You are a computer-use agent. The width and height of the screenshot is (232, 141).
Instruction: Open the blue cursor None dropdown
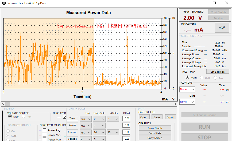click(187, 102)
